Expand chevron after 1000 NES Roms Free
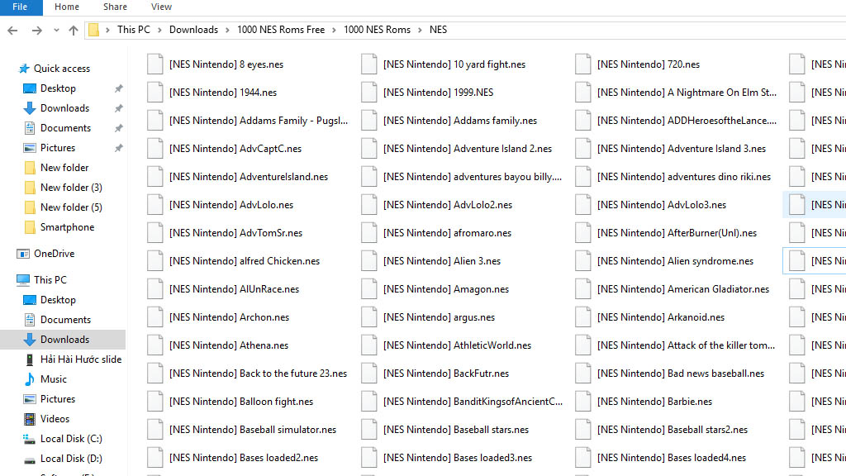Image resolution: width=846 pixels, height=476 pixels. pos(335,30)
